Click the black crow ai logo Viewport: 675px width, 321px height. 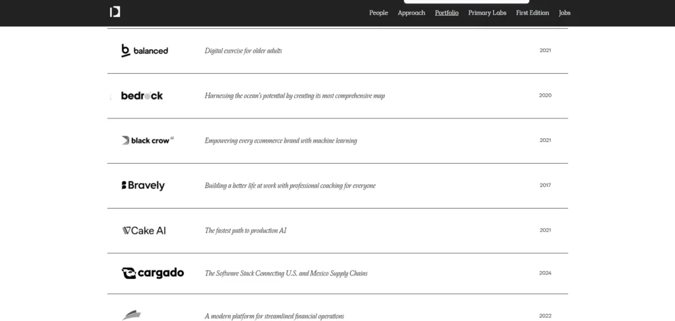point(148,140)
